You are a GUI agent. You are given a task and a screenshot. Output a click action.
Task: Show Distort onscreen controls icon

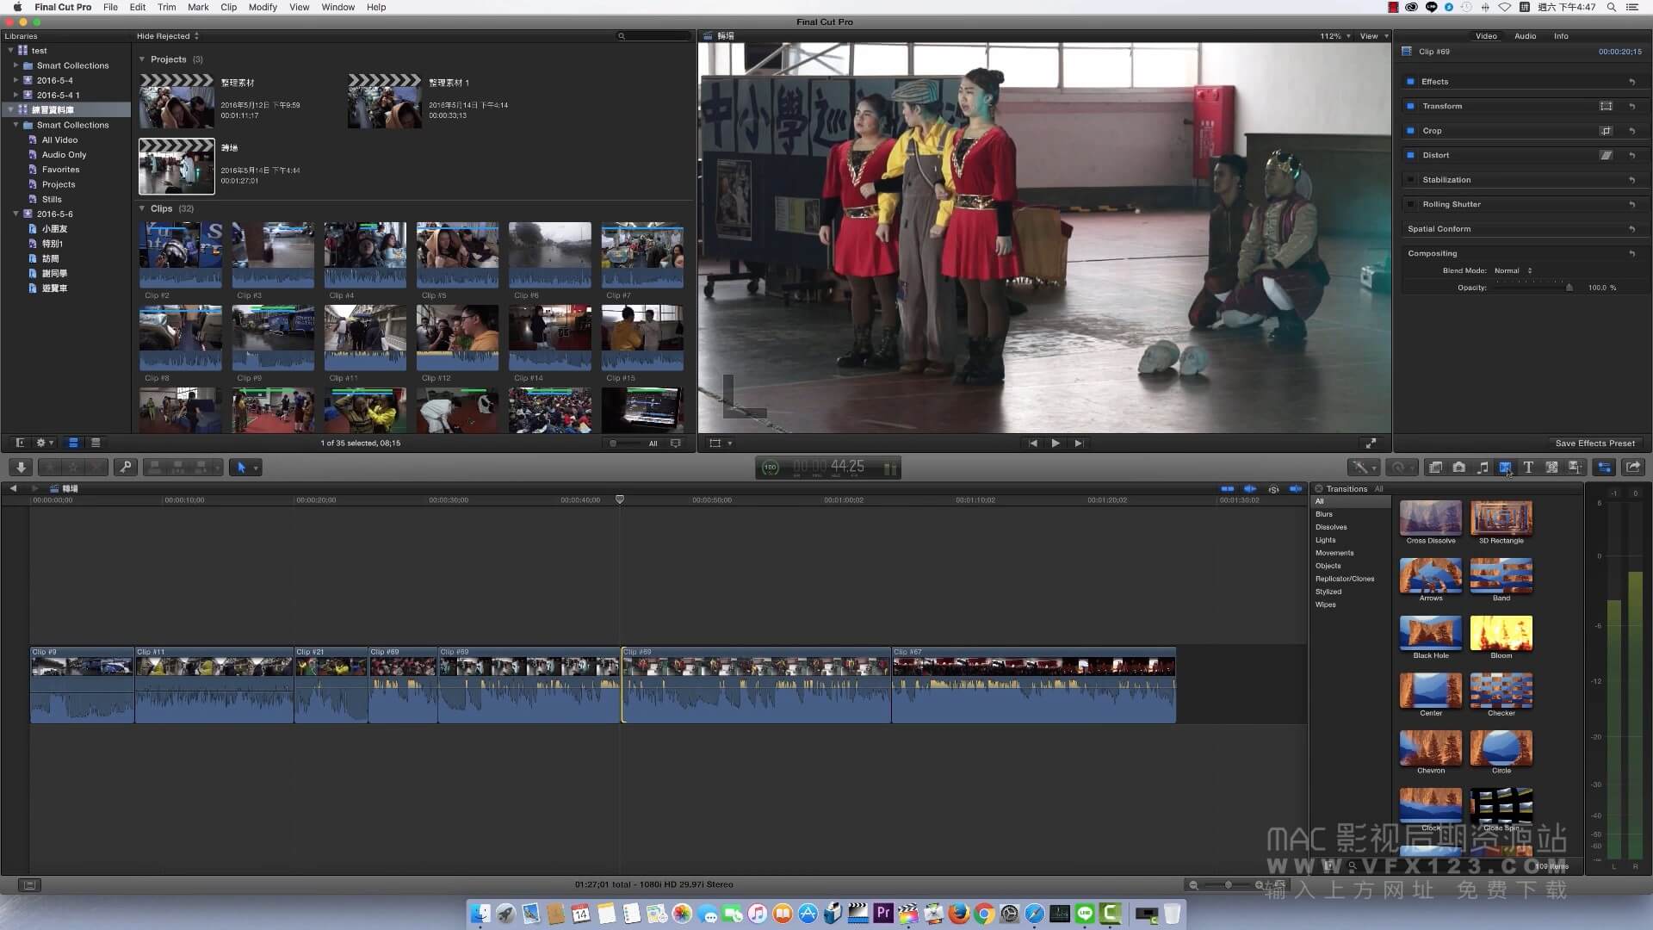[1606, 155]
